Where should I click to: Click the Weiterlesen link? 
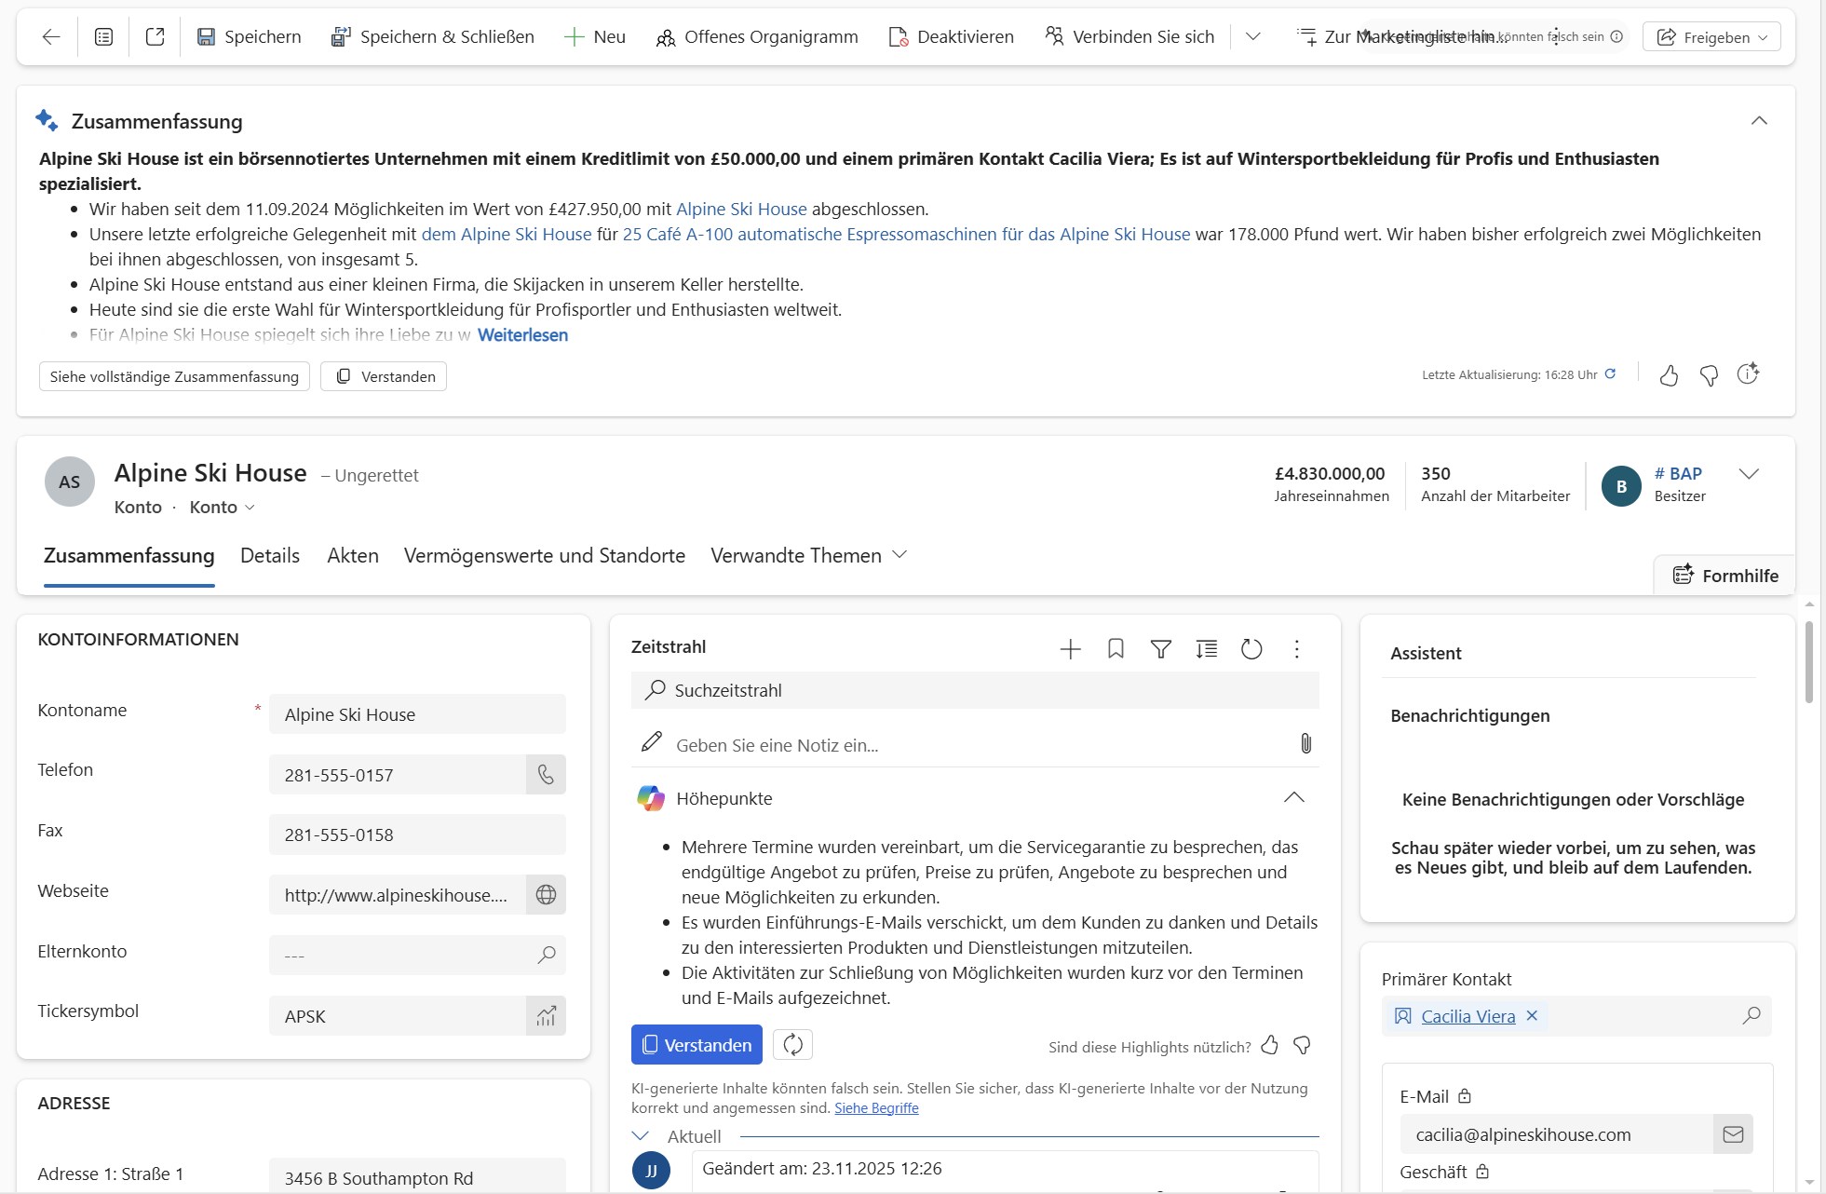[522, 335]
